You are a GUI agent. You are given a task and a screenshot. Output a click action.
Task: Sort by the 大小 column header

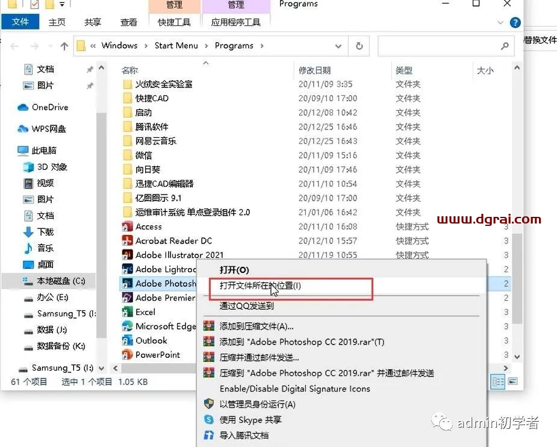pos(485,70)
